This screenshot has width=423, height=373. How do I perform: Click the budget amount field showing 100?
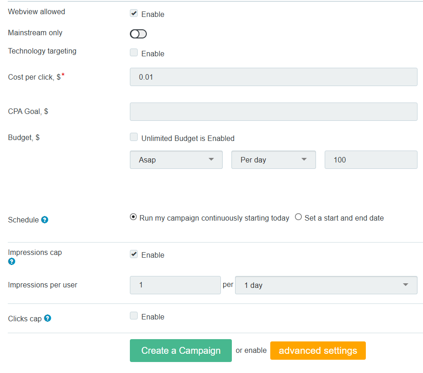[x=370, y=160]
